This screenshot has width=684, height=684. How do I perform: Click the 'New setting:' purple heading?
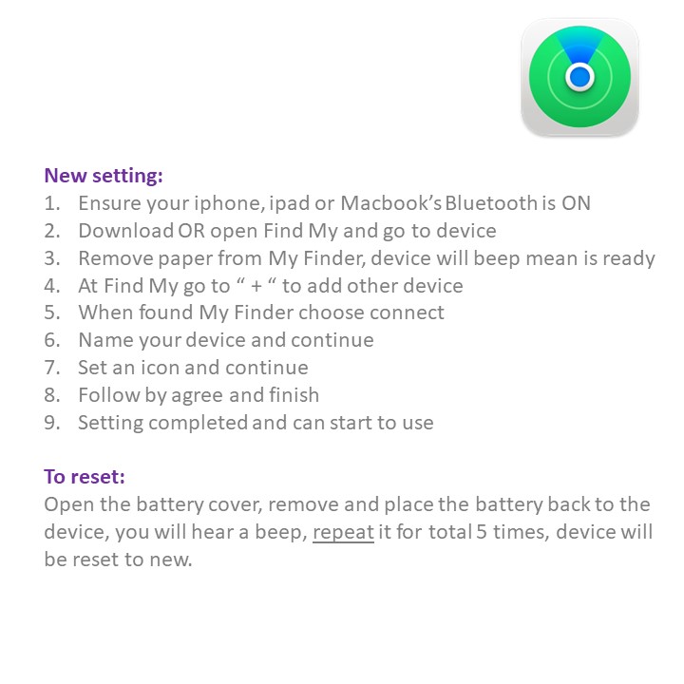coord(104,176)
